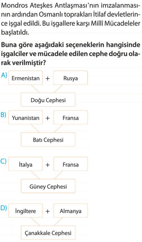Click the Rusya box
Viewport: 142px width, 242px height.
(x=71, y=78)
